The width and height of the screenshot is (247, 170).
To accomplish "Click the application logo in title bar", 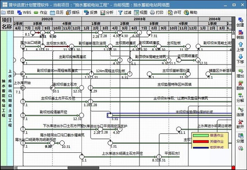I will coord(5,5).
